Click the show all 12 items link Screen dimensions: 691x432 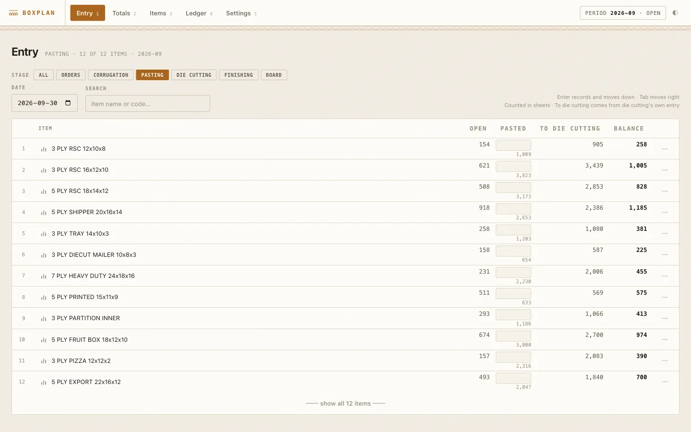[x=345, y=404]
